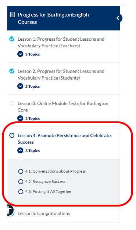This screenshot has height=230, width=136.
Task: Click the Lesson 2 completed checkmark icon
Action: point(12,71)
